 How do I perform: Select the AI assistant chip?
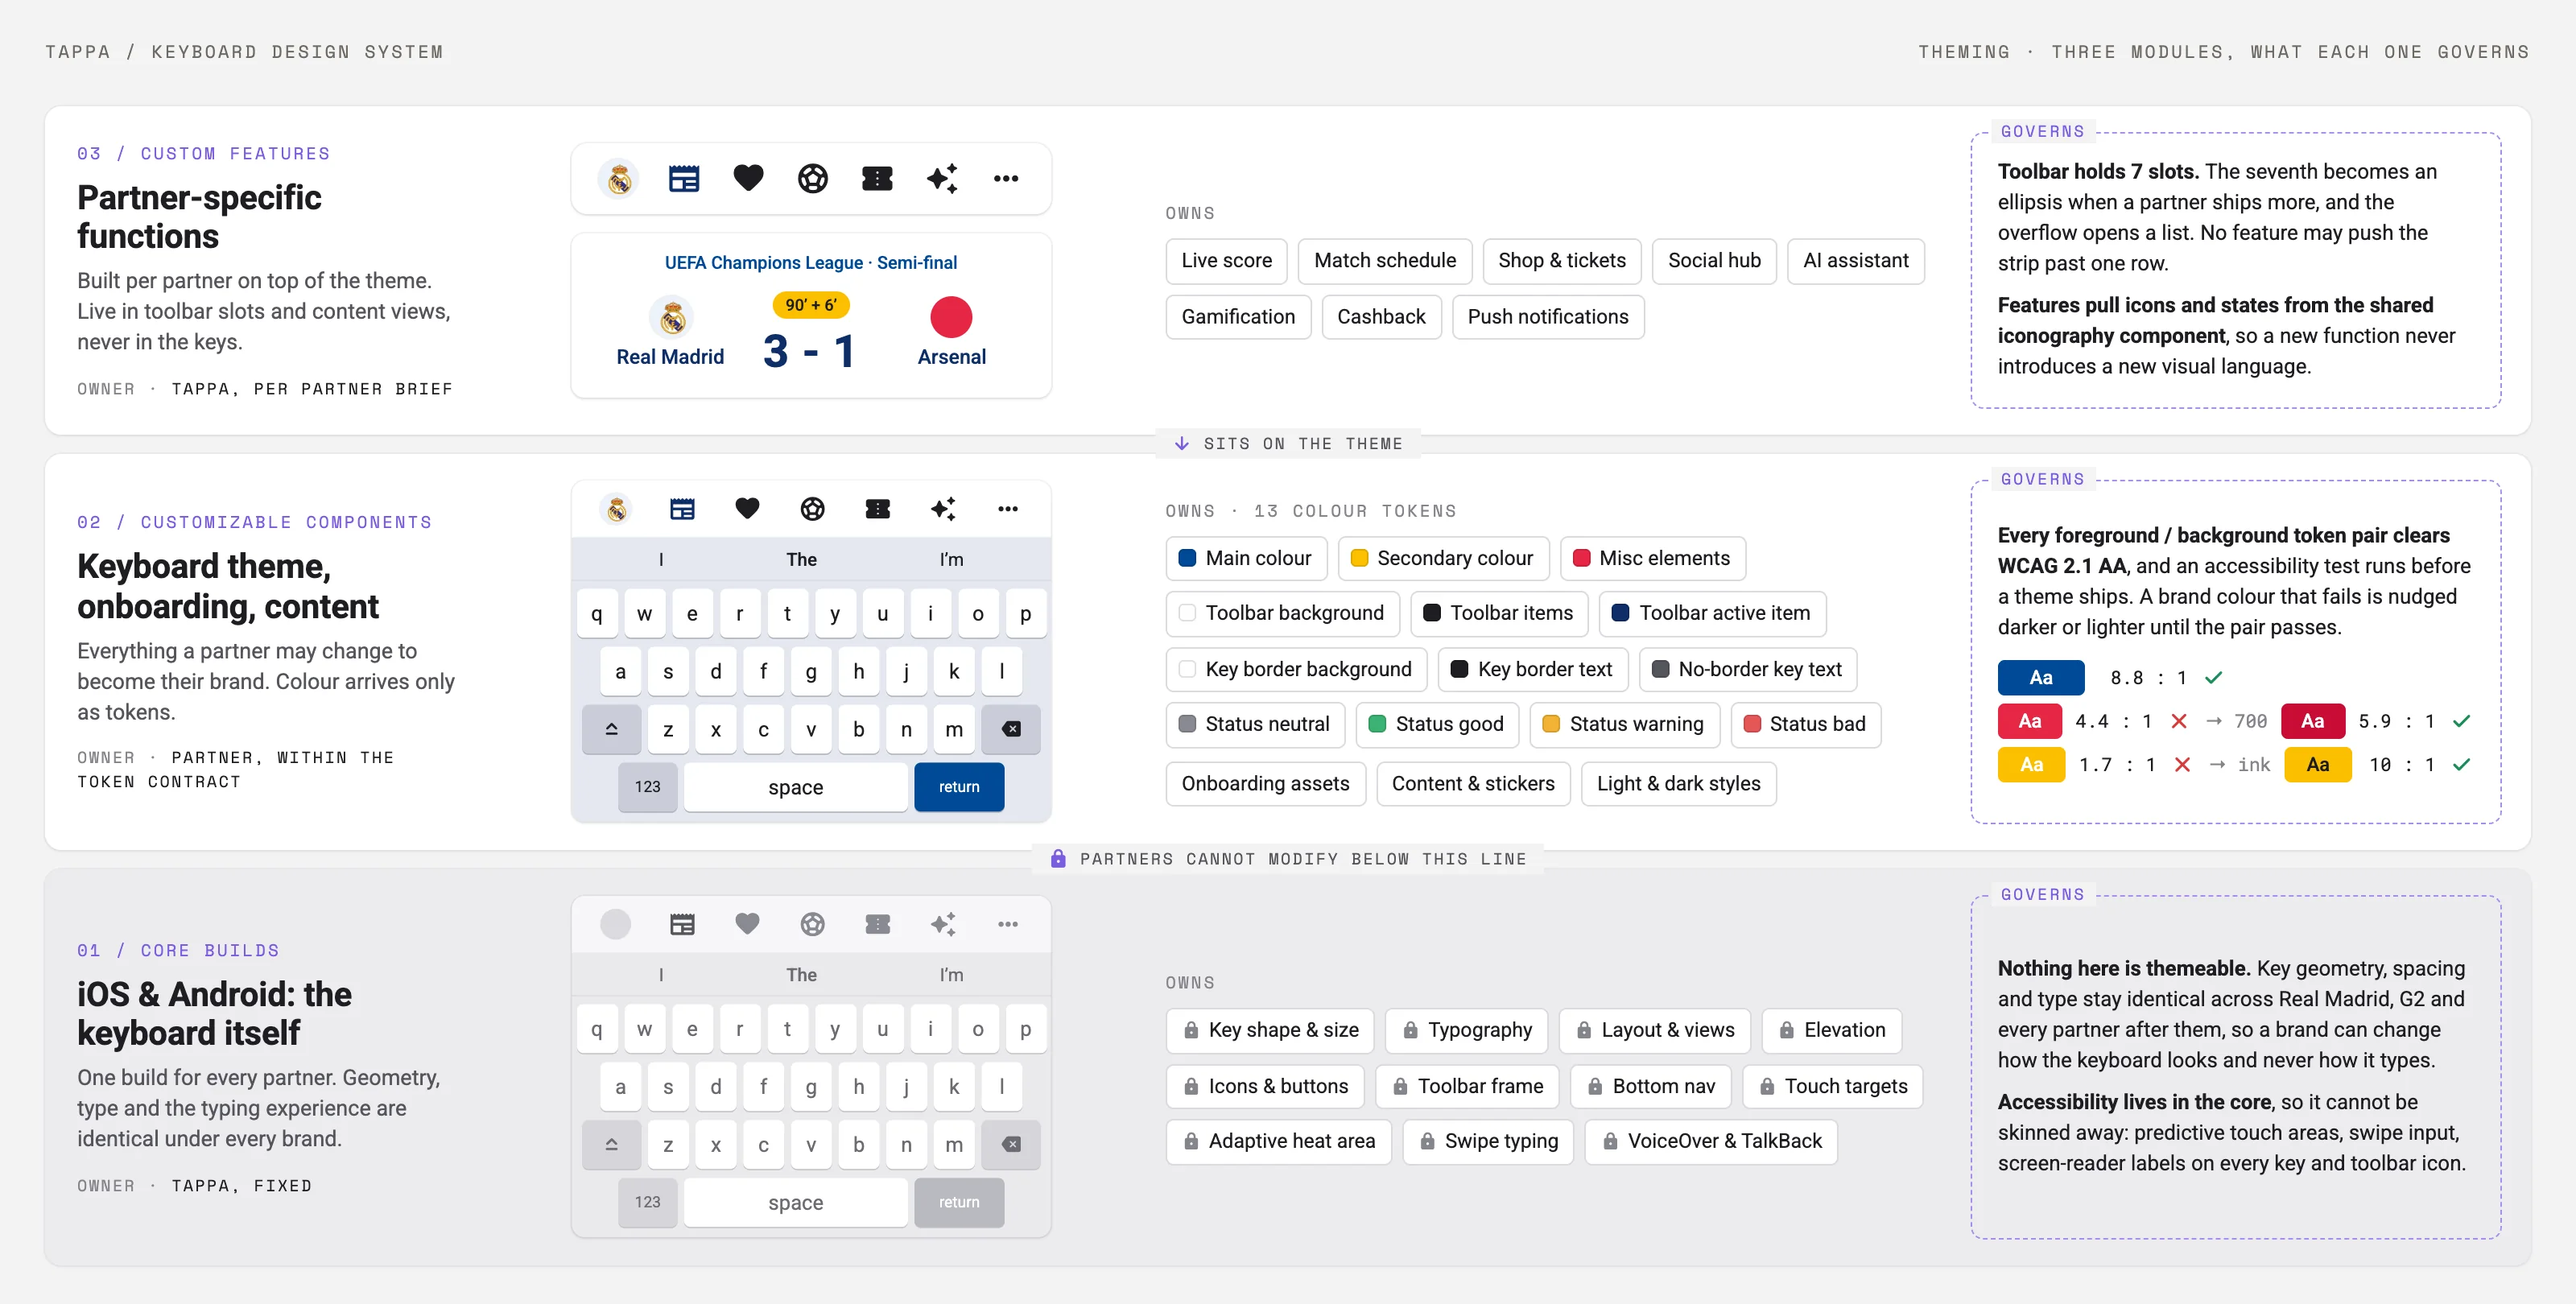tap(1856, 261)
